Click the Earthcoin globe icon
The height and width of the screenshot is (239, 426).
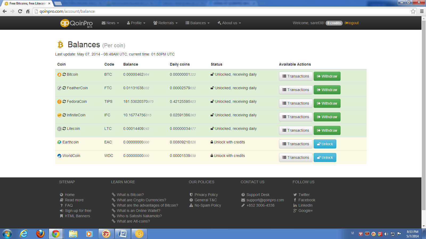[59, 142]
